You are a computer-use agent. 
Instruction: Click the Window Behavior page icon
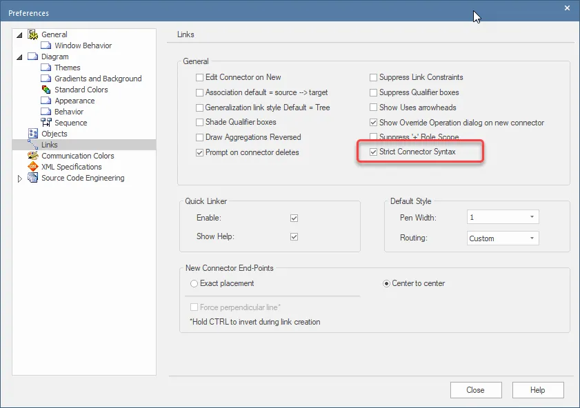tap(46, 45)
